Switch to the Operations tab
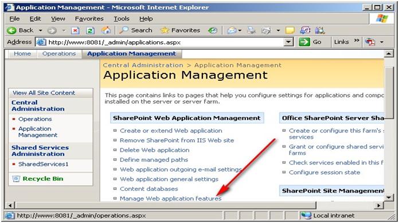 (59, 54)
